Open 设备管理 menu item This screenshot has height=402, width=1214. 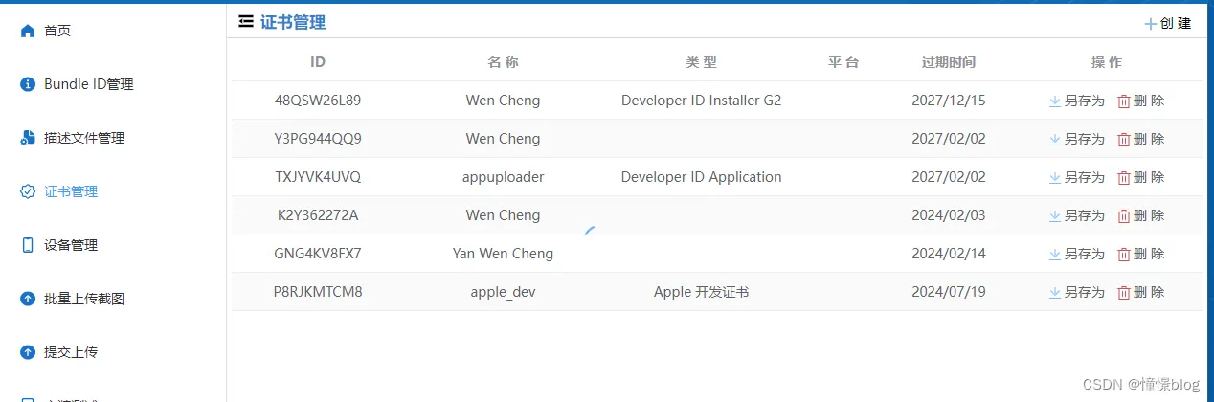71,245
